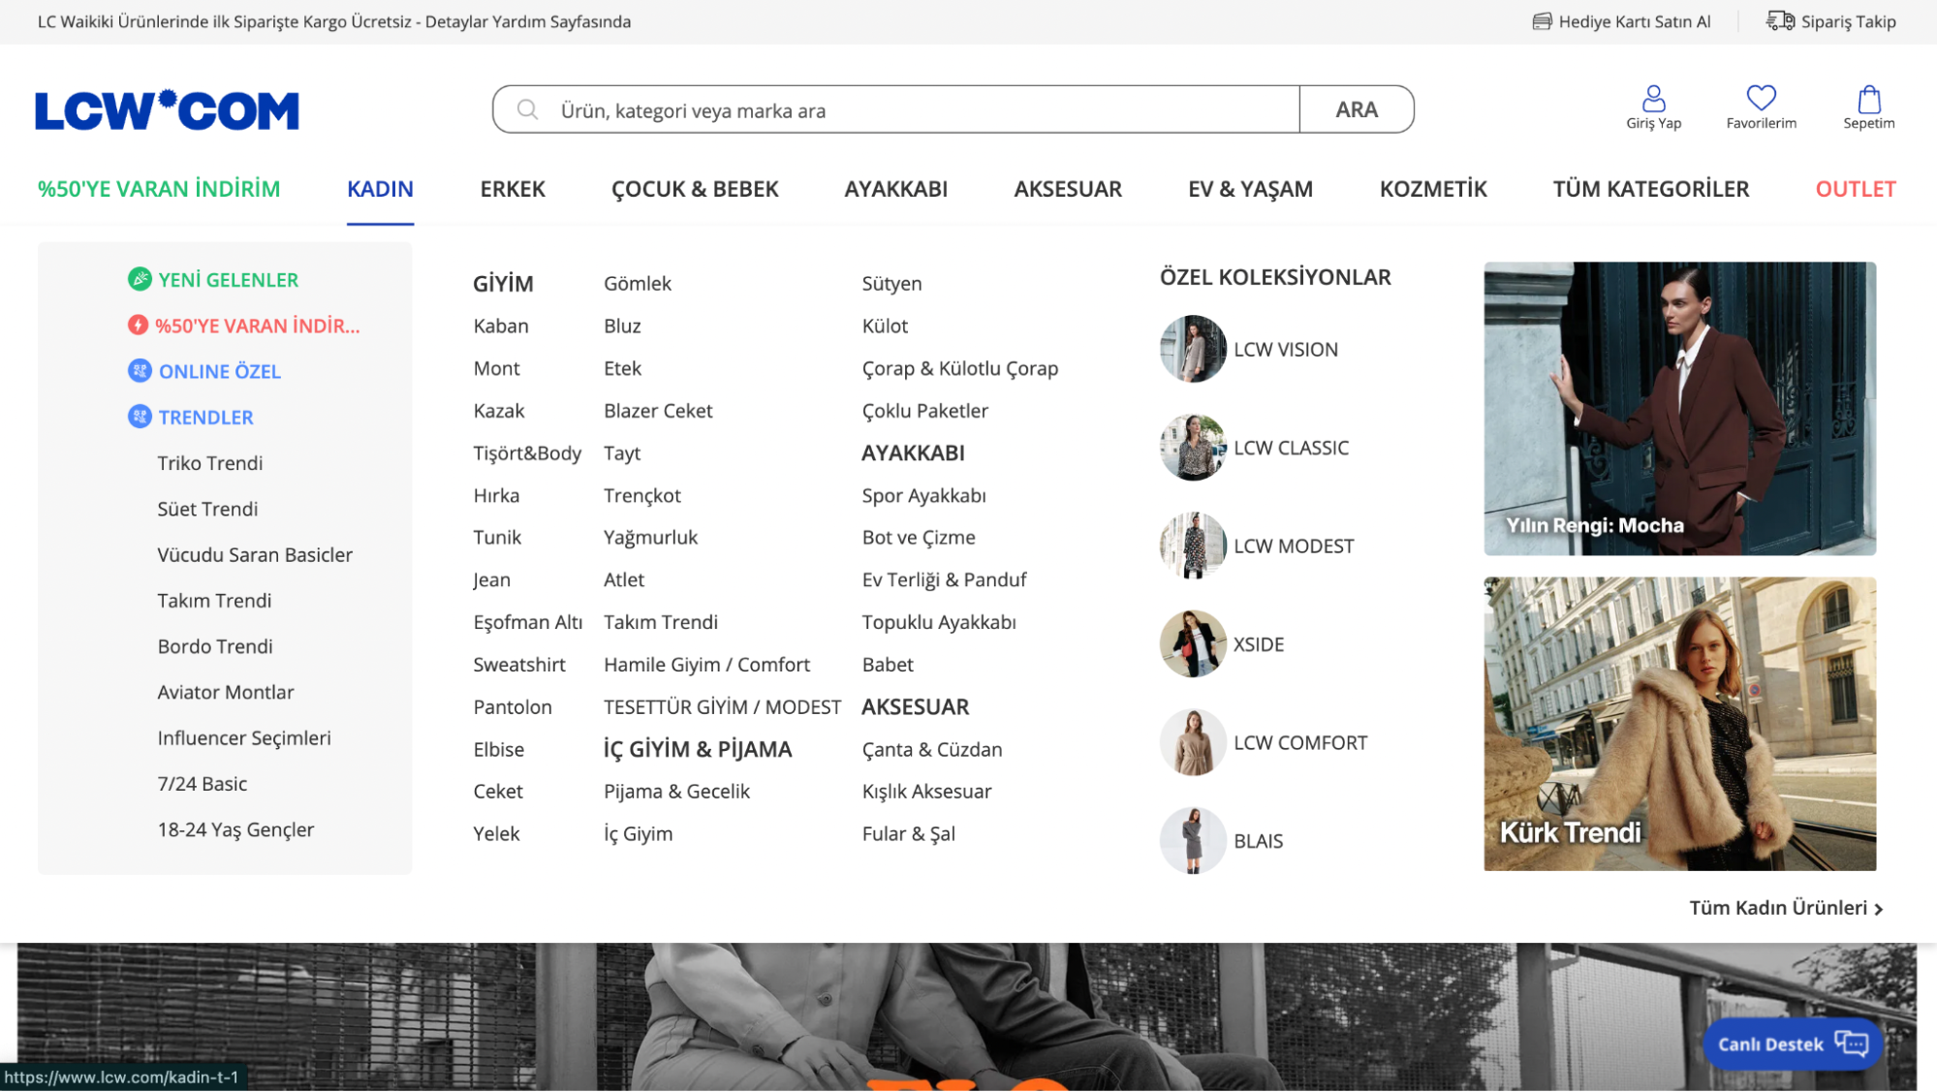Open the AYAKKABI top menu item
The width and height of the screenshot is (1937, 1092).
(896, 189)
